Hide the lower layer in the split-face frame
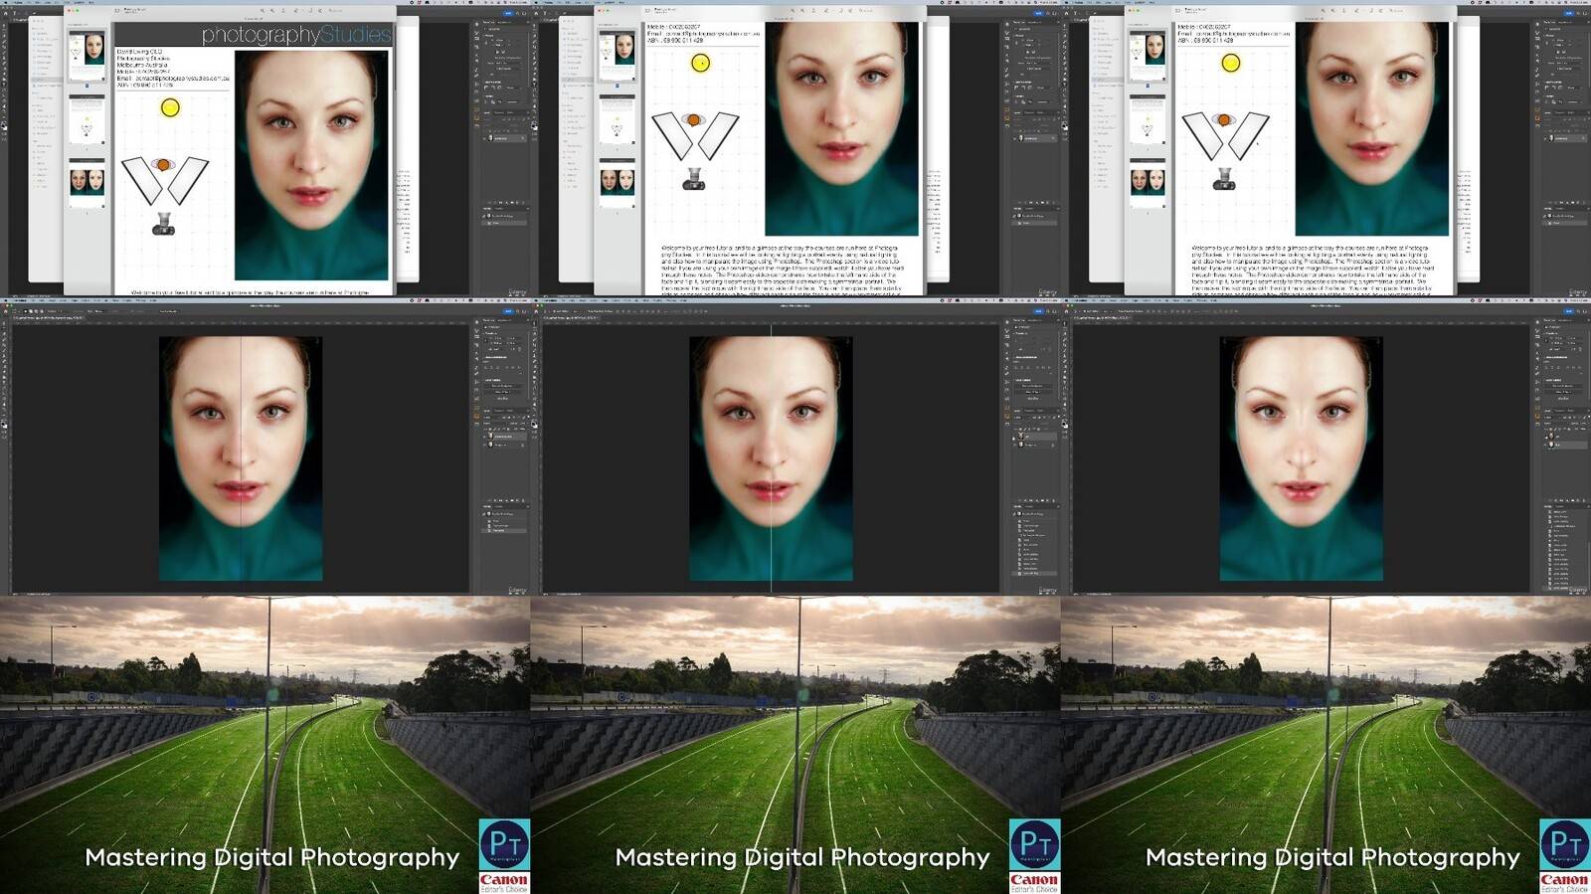 484,445
